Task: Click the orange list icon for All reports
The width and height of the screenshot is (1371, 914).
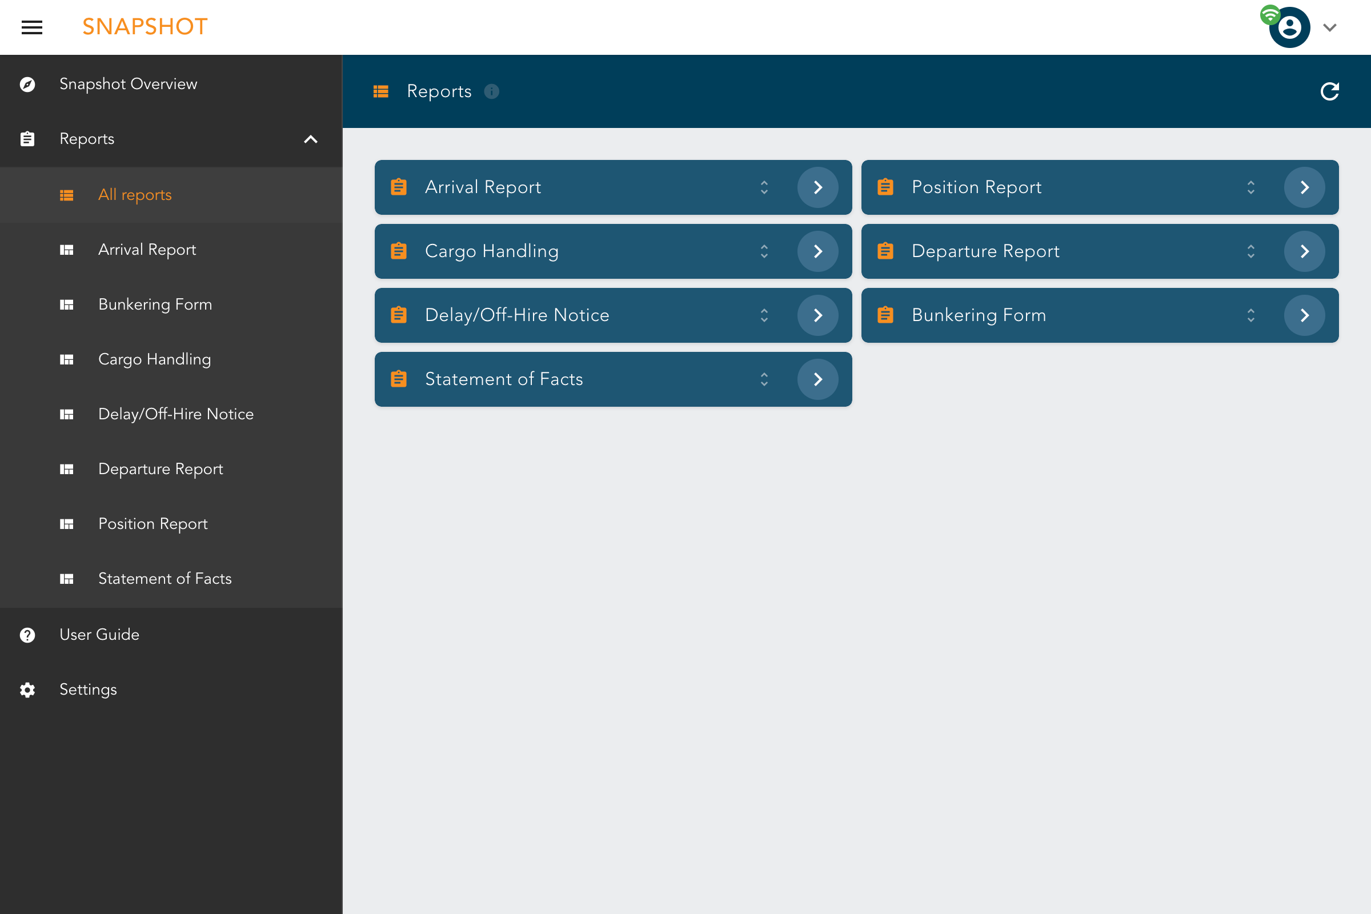Action: (66, 195)
